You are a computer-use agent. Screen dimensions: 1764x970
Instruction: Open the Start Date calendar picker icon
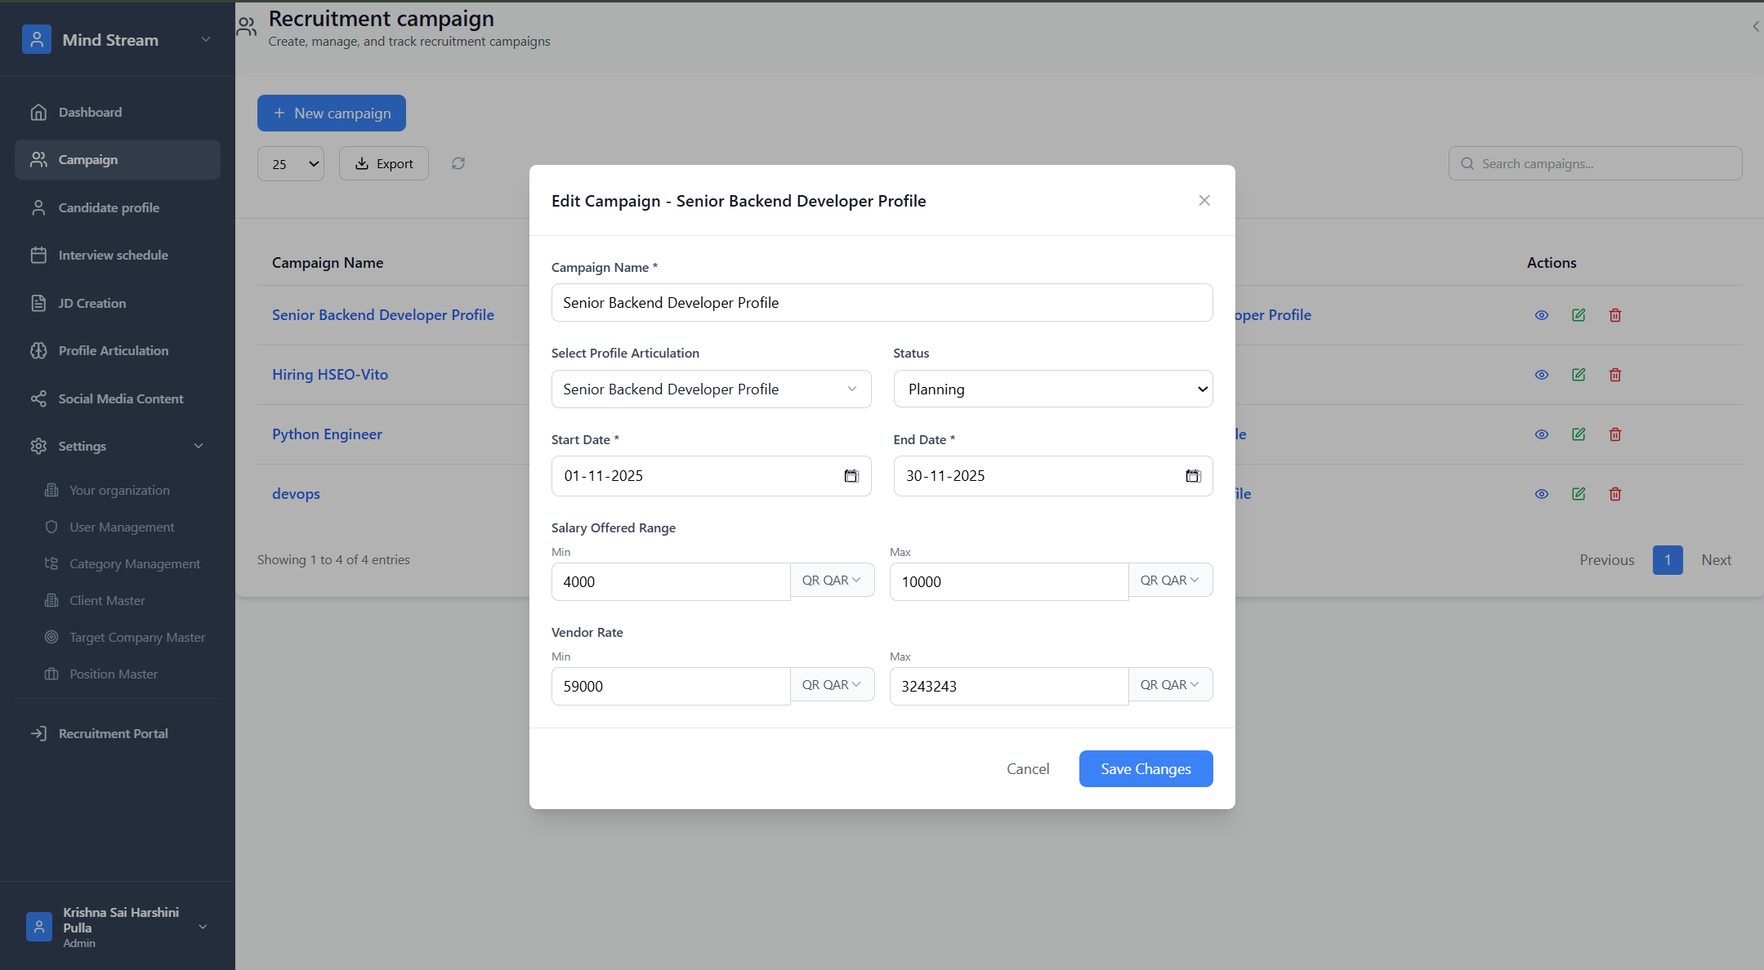click(x=851, y=476)
